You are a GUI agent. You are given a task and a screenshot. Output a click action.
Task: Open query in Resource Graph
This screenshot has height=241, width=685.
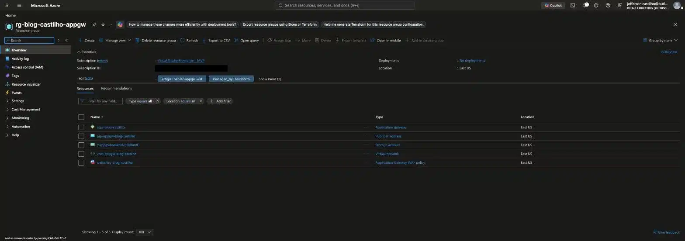point(246,40)
